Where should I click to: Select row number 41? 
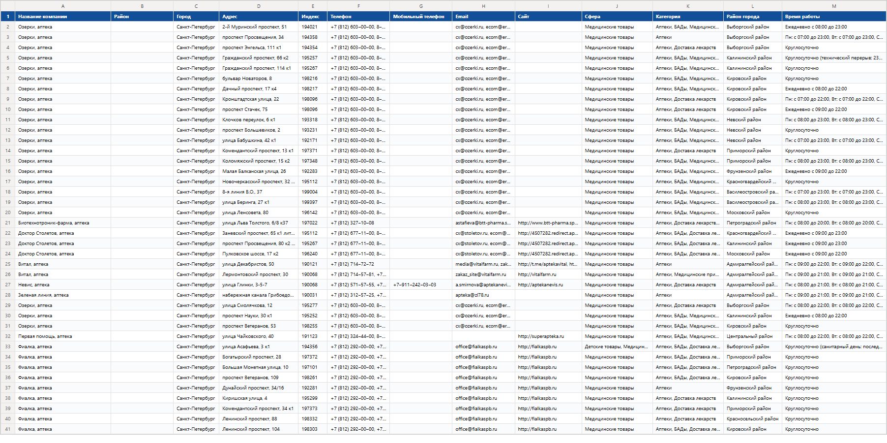pos(8,429)
